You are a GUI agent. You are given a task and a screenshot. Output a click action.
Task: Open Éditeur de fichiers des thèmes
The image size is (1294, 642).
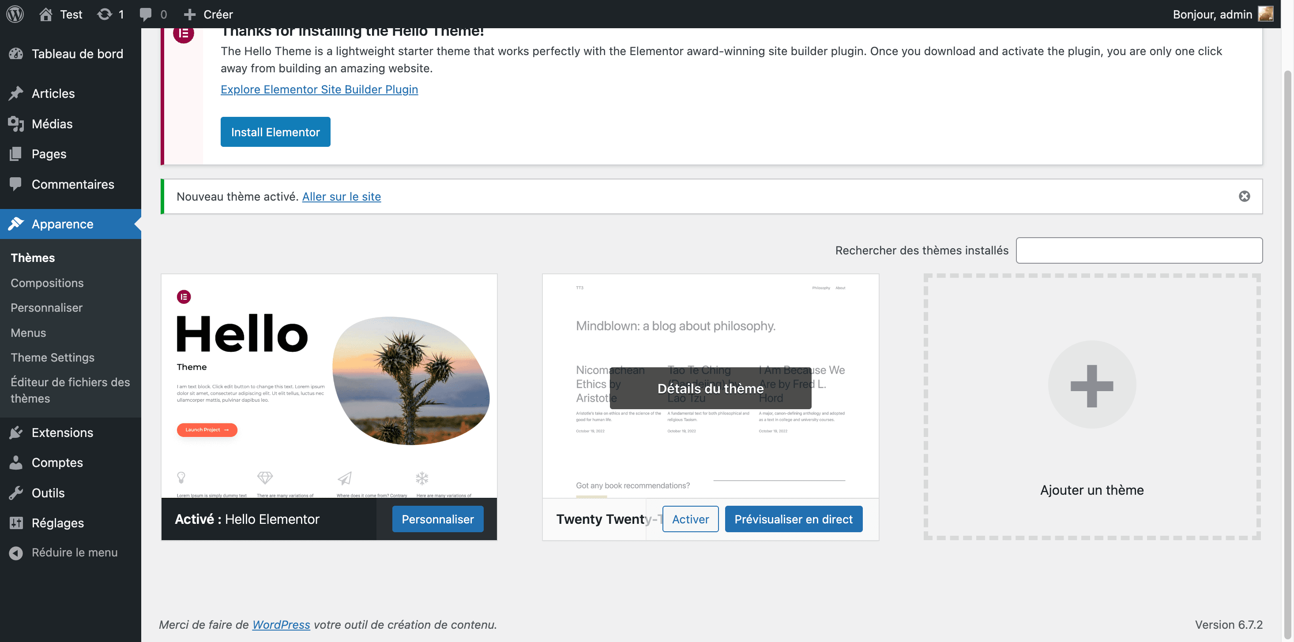(x=70, y=391)
